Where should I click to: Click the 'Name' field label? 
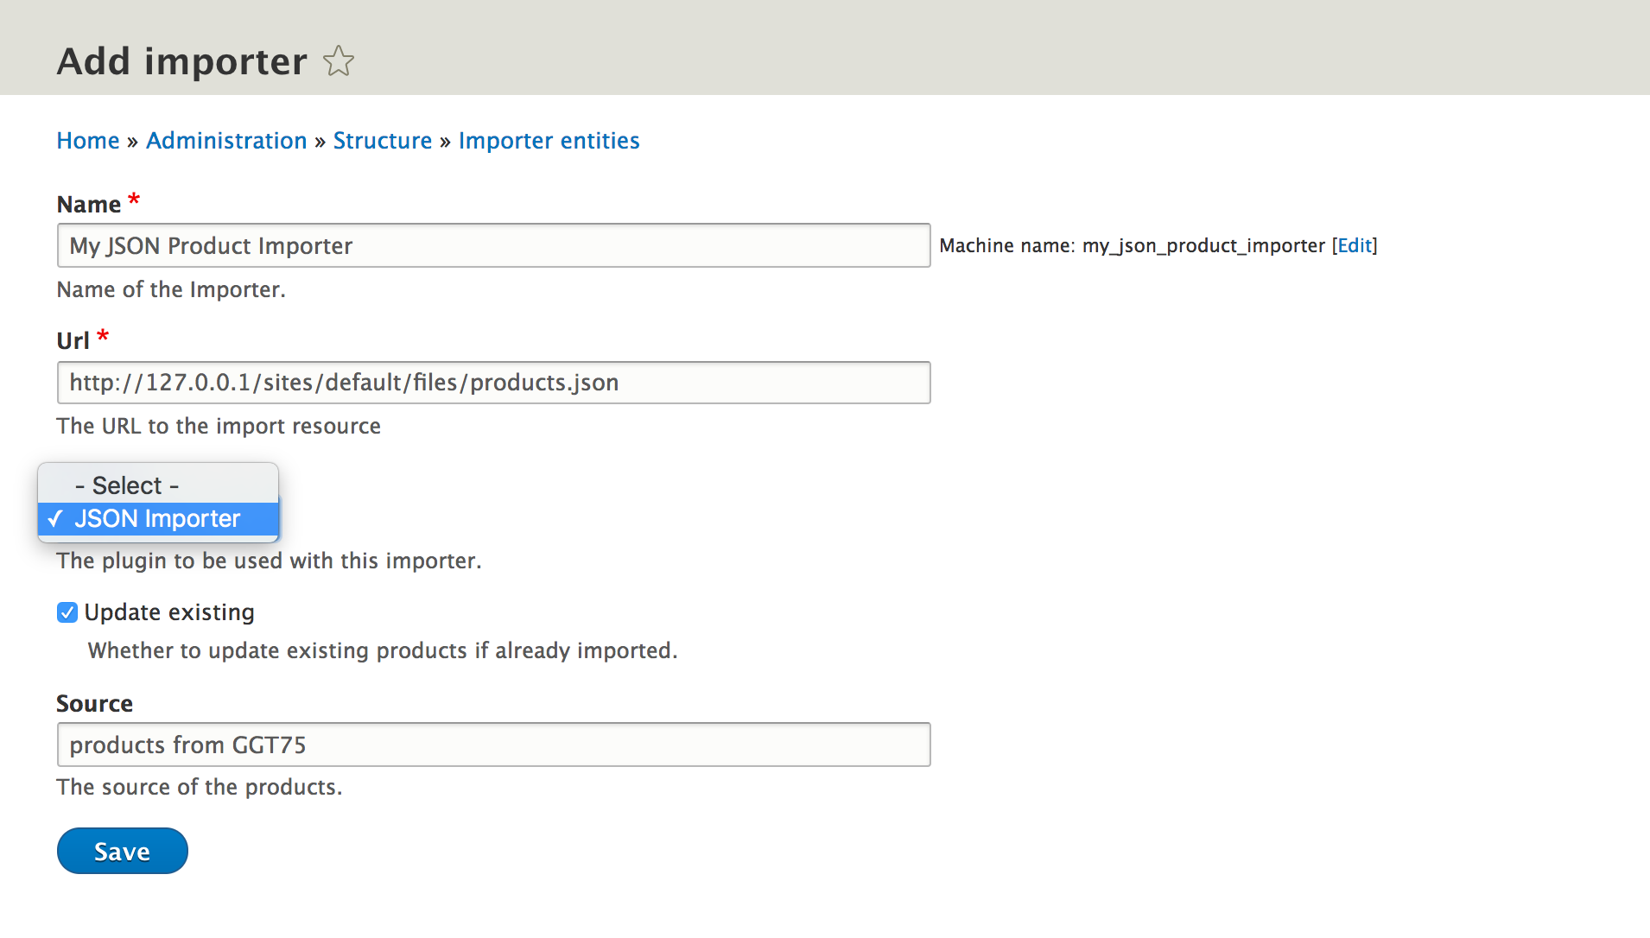(89, 205)
